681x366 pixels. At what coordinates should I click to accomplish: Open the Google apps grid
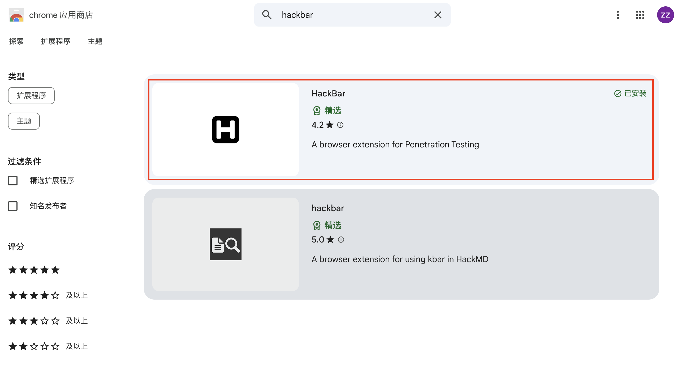coord(640,15)
